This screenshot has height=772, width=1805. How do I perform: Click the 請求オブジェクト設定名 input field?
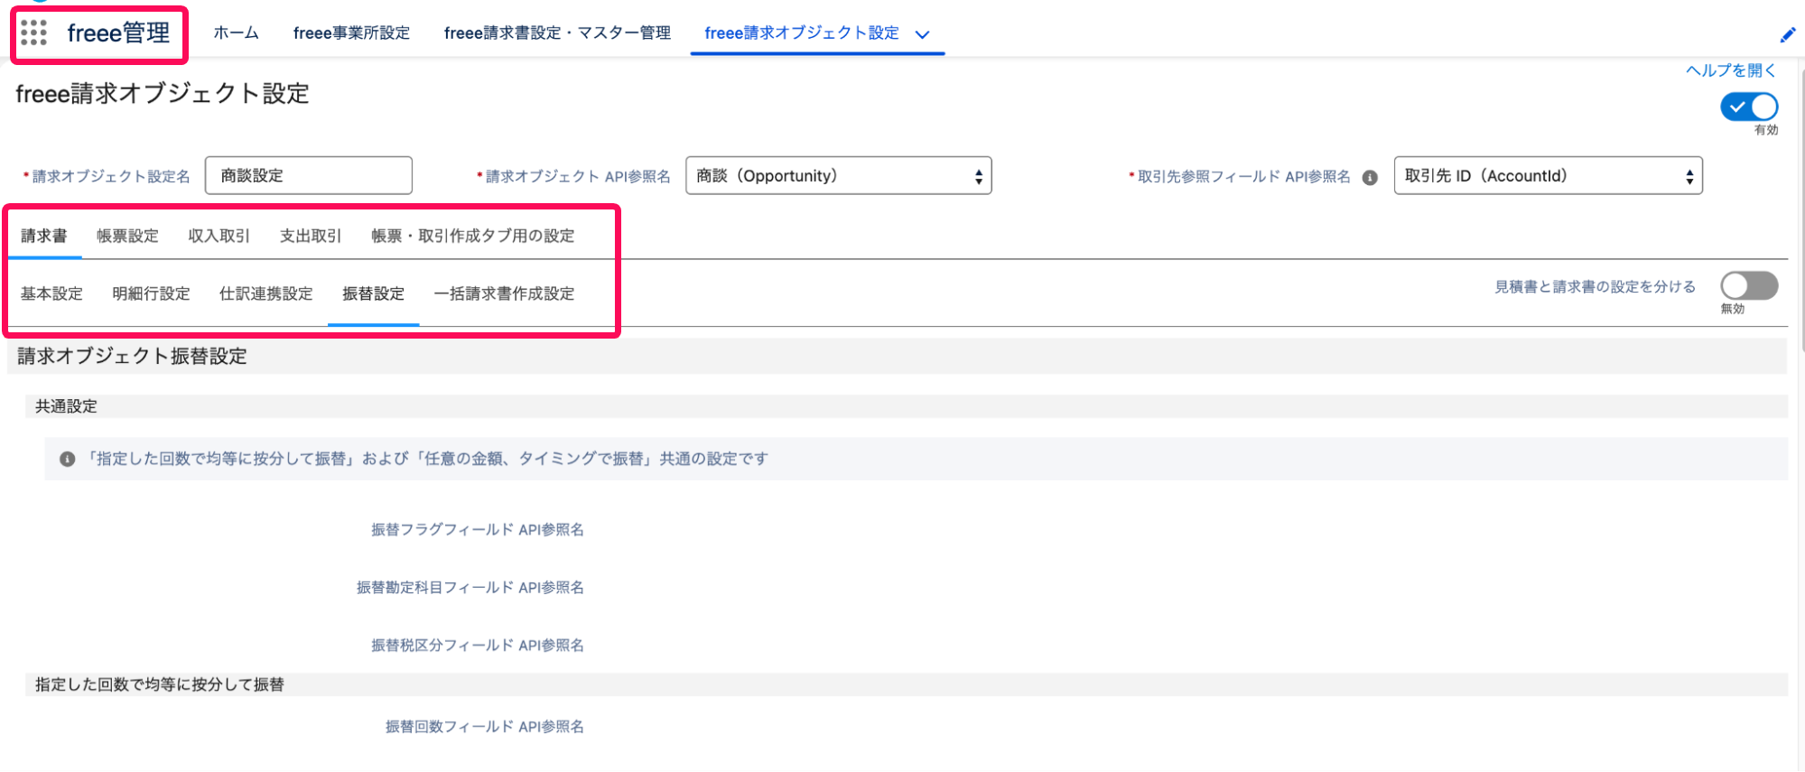(309, 176)
